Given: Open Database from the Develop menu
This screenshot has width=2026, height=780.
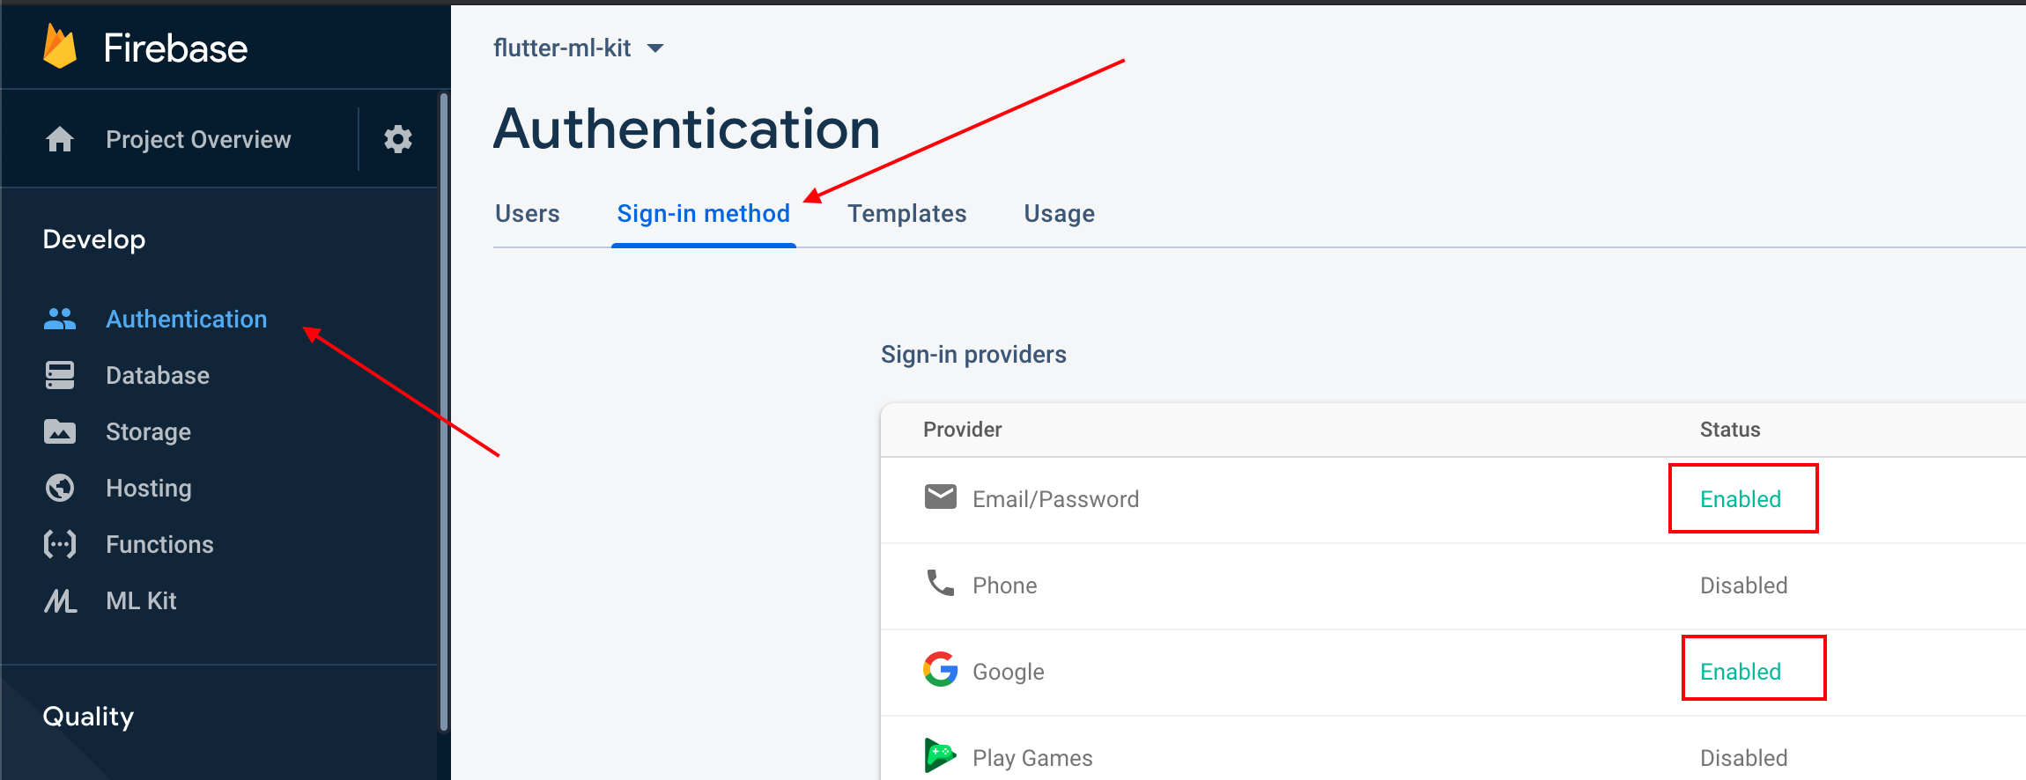Looking at the screenshot, I should tap(157, 375).
